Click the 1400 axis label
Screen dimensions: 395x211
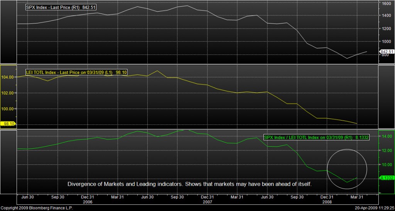[387, 15]
